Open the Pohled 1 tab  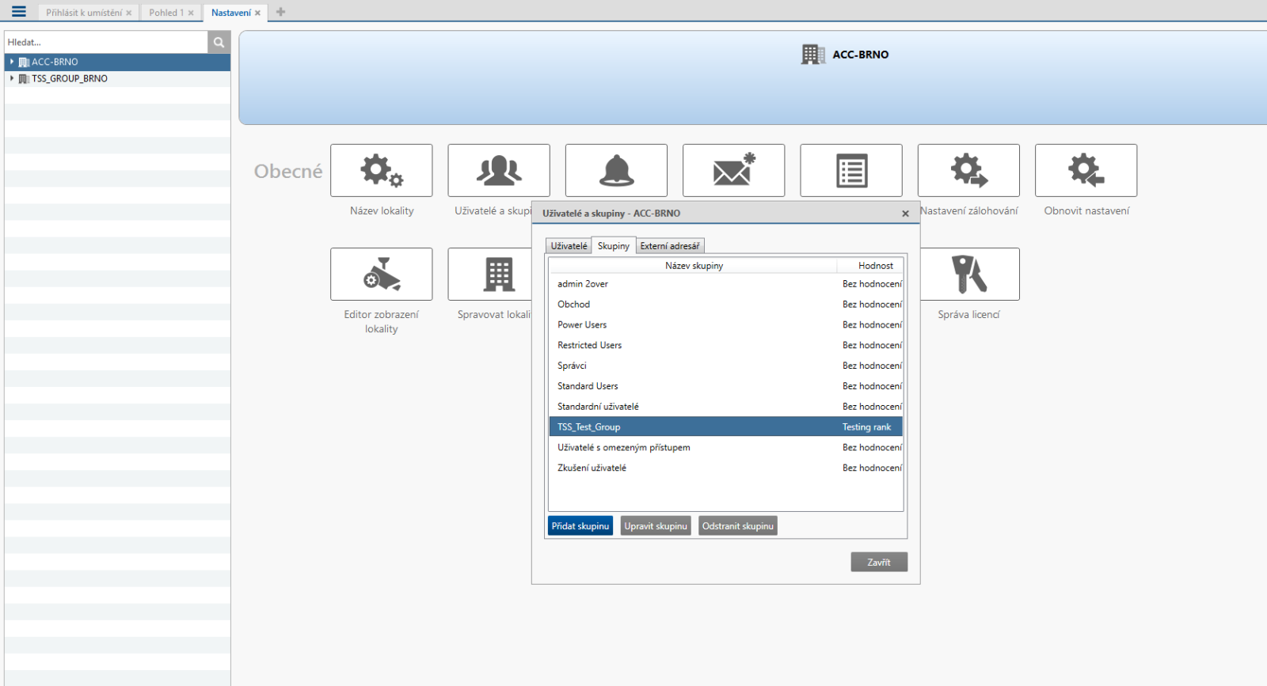click(x=166, y=13)
